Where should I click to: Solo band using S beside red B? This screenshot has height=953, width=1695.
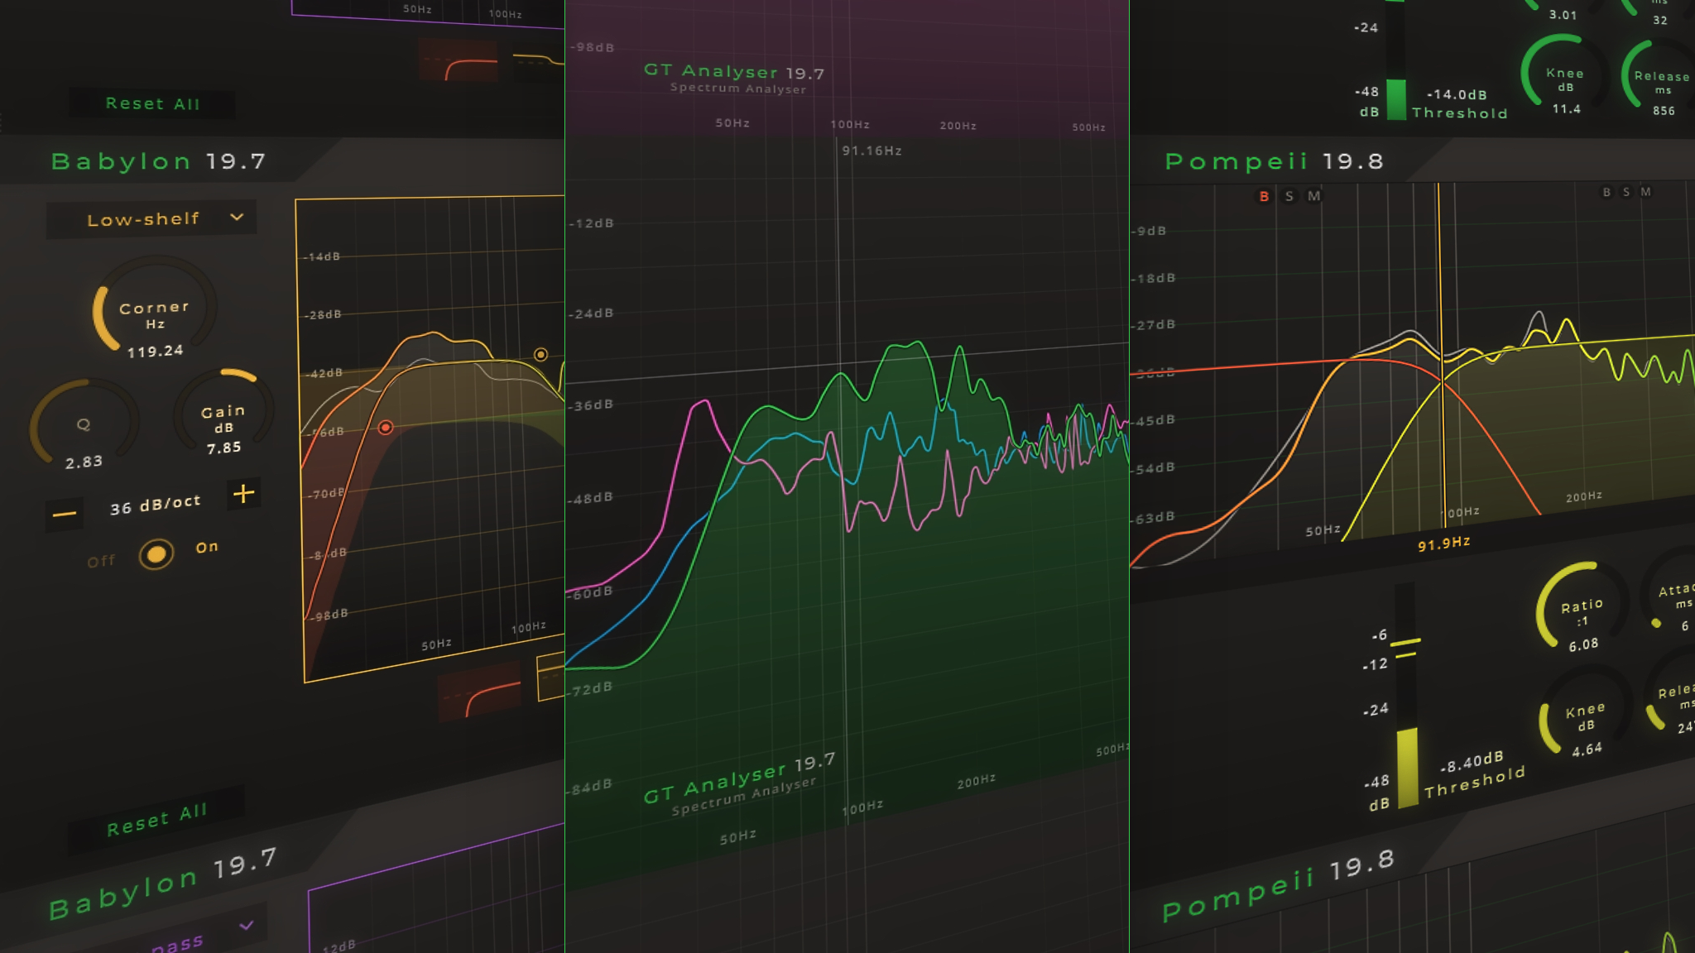point(1289,197)
